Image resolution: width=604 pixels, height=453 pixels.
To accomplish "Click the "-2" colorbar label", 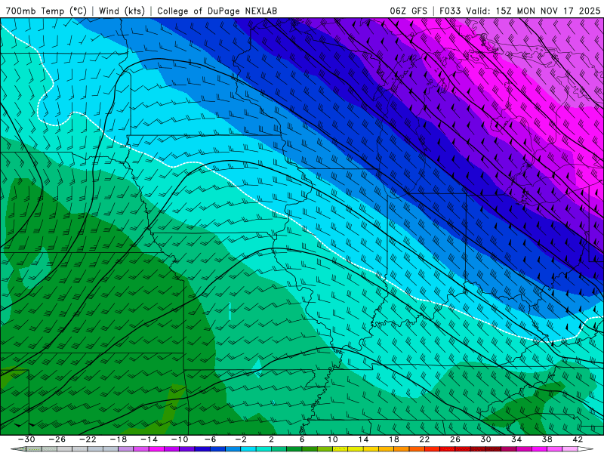I will [x=241, y=439].
